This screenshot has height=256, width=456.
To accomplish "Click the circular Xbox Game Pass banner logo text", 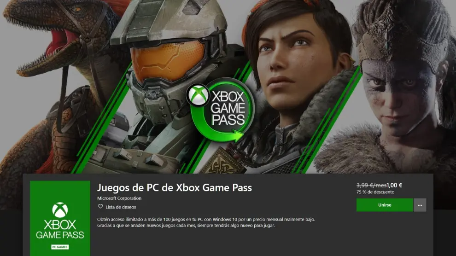I will coord(228,108).
